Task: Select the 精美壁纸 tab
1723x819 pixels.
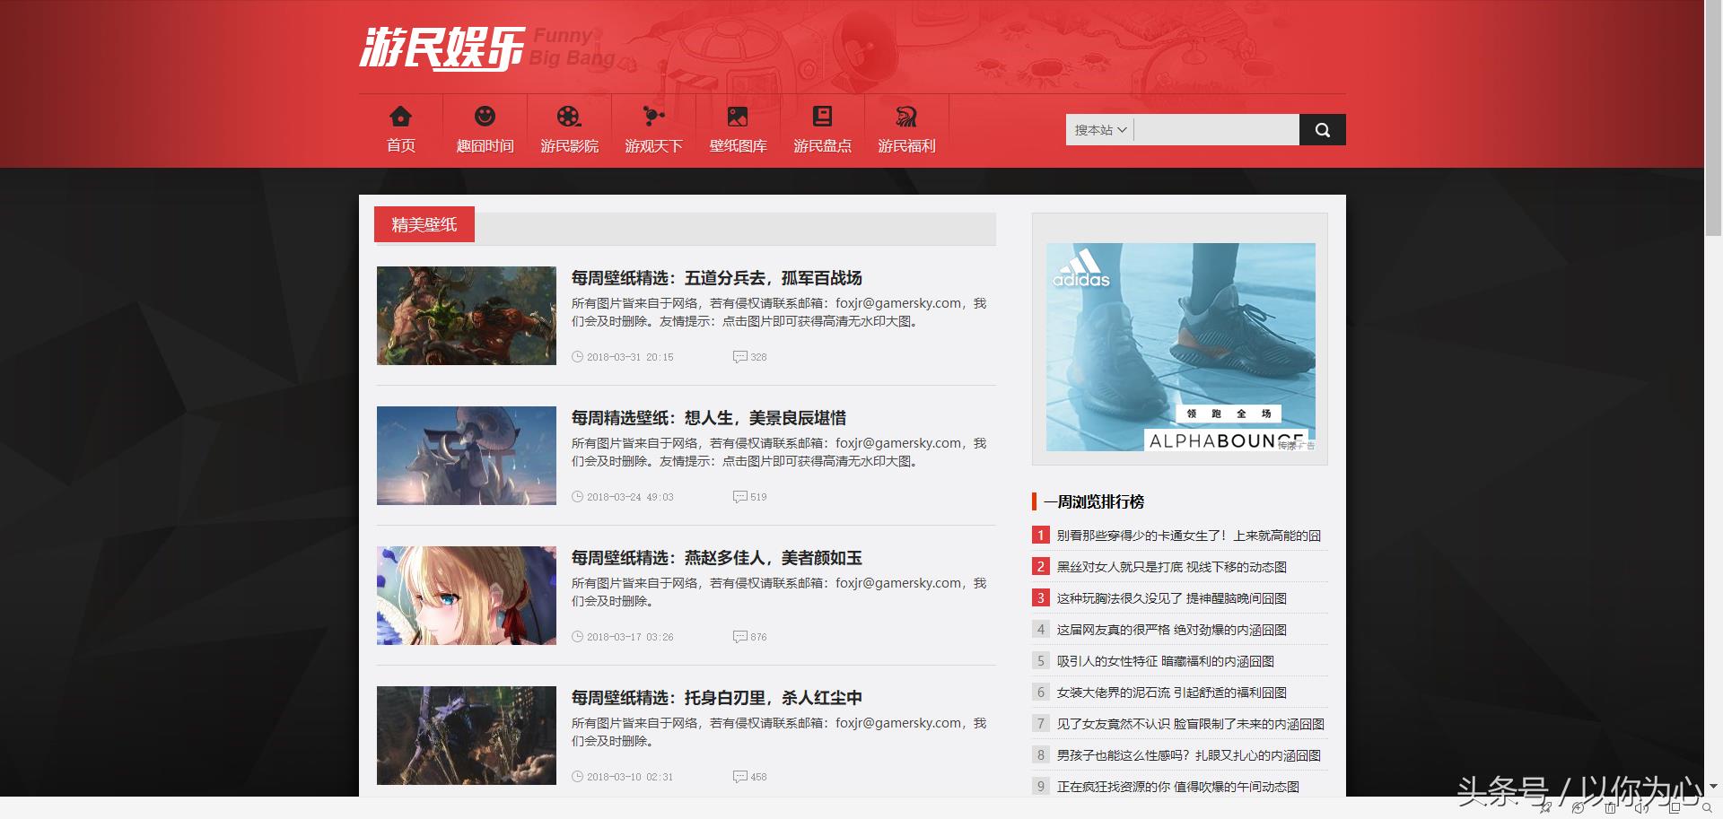Action: [x=424, y=225]
